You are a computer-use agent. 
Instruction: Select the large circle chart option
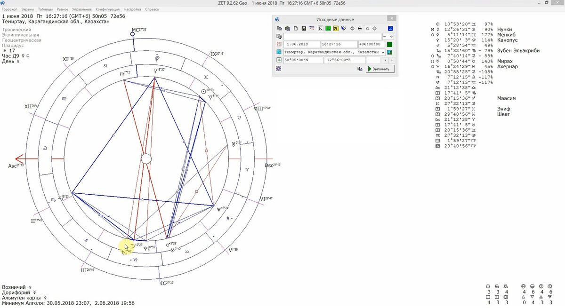pos(374,29)
